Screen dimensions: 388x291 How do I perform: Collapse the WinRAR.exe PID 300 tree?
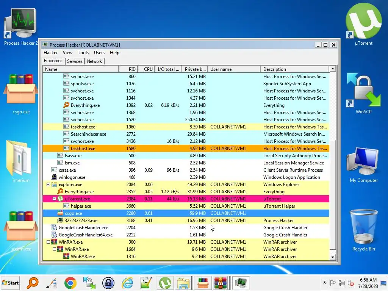(48, 242)
